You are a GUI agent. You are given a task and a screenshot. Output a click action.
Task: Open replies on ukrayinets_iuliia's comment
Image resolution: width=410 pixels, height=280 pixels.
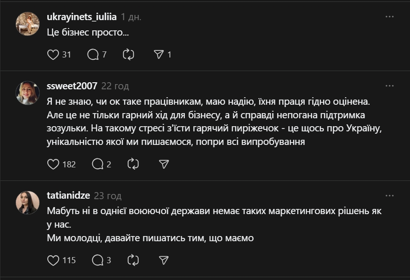93,55
